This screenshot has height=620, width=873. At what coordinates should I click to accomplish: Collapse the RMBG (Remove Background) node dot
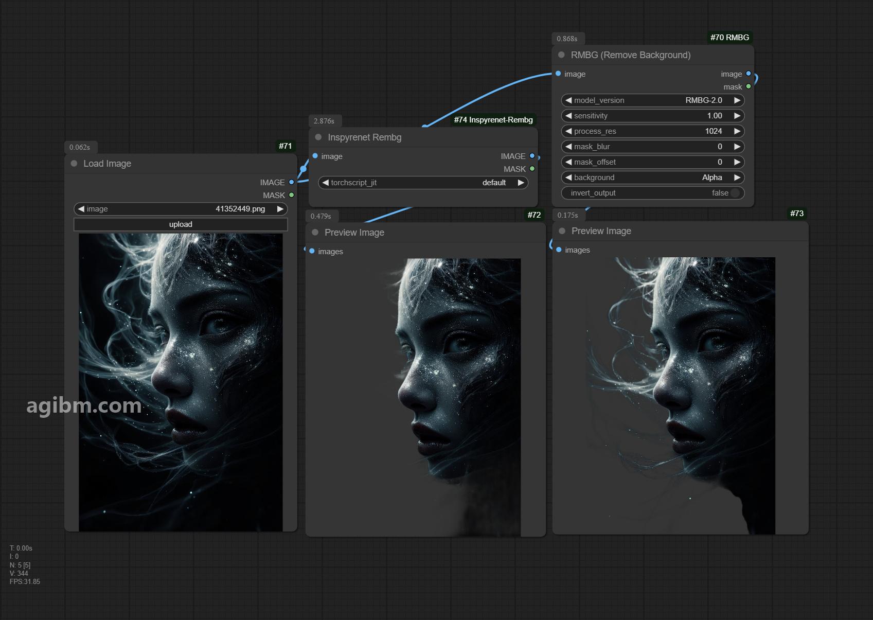click(x=562, y=55)
